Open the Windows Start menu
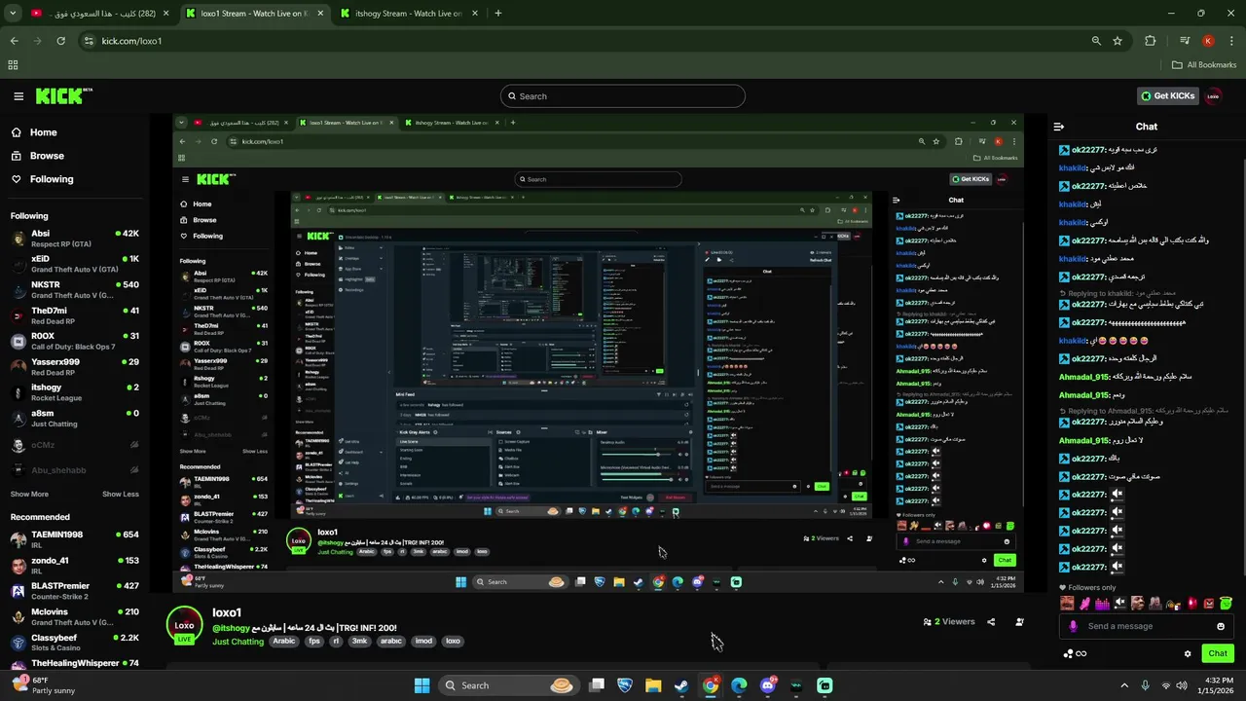Image resolution: width=1246 pixels, height=701 pixels. click(x=421, y=685)
